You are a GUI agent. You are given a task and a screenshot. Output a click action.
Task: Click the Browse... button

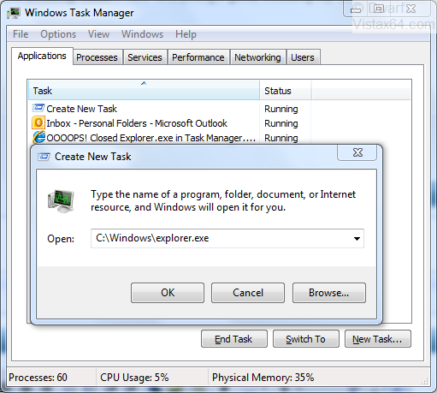328,293
